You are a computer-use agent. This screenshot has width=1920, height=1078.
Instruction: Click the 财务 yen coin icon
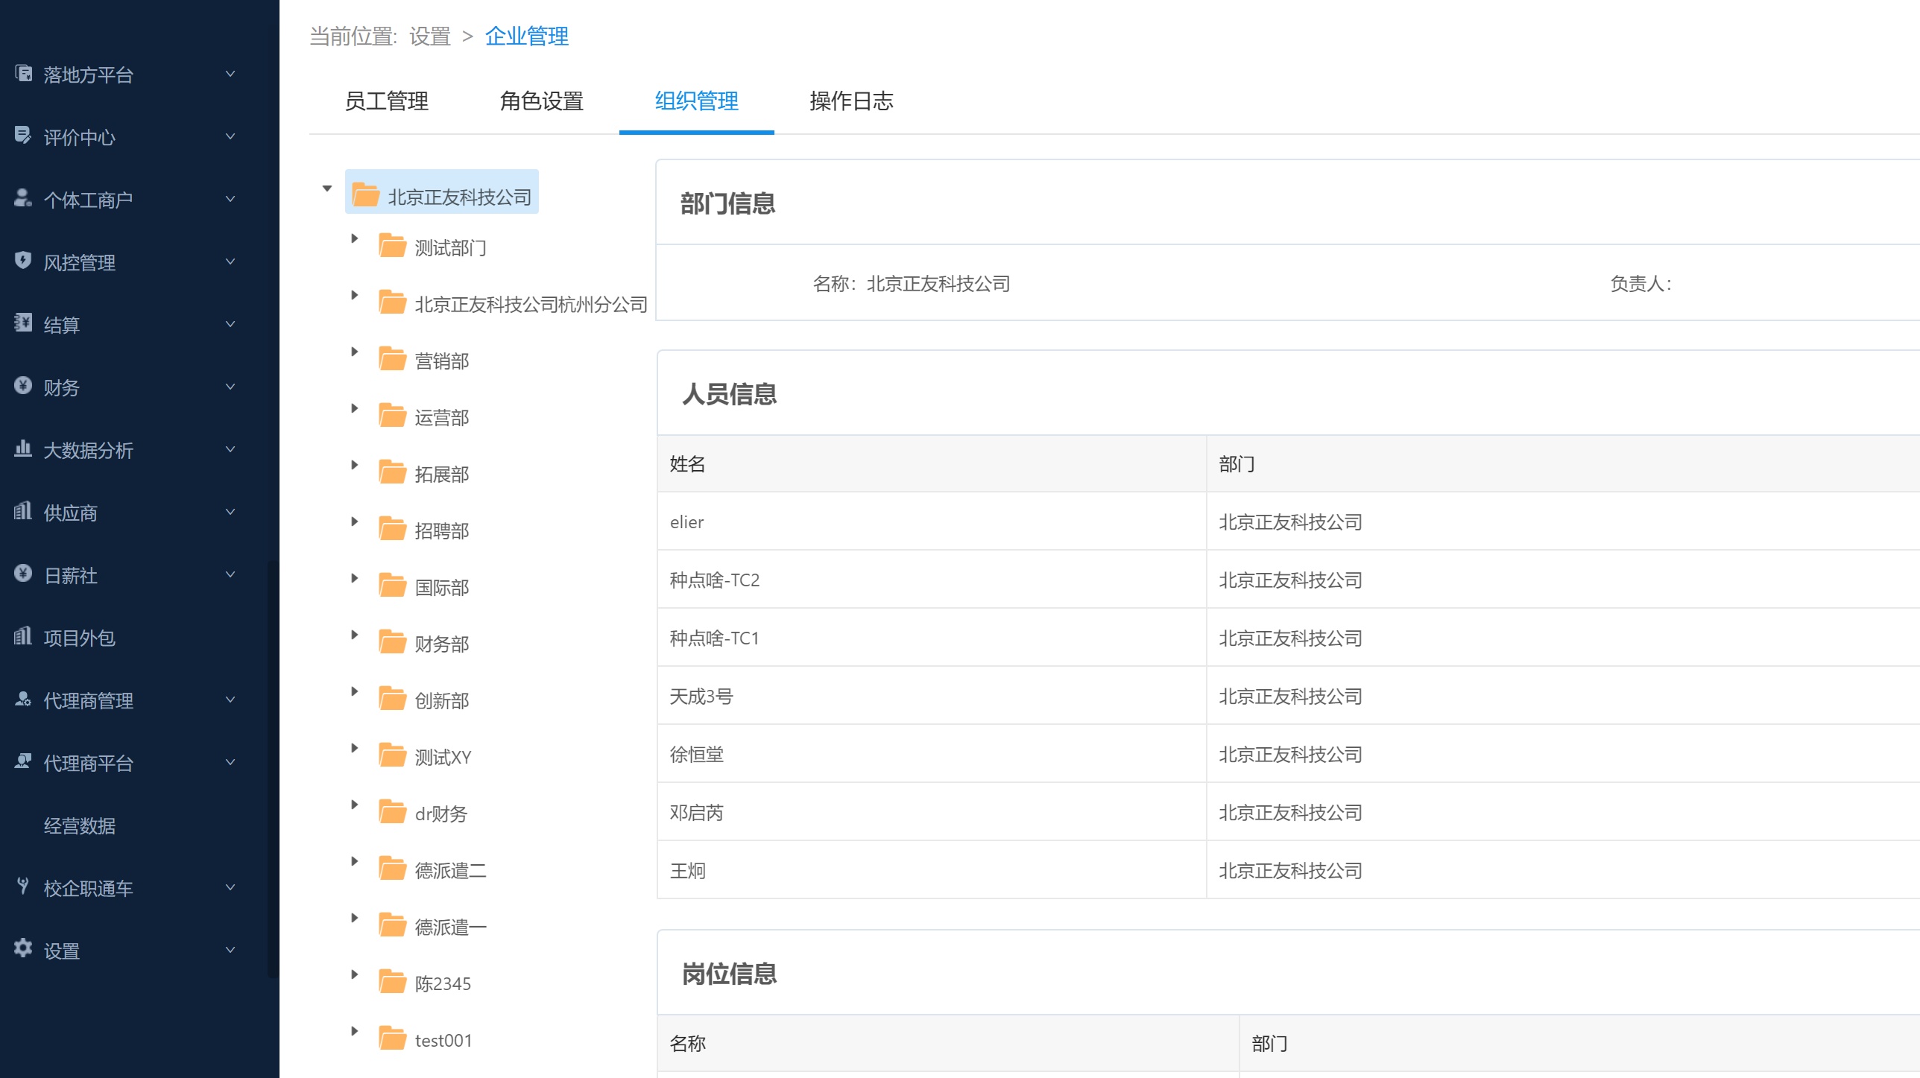23,386
